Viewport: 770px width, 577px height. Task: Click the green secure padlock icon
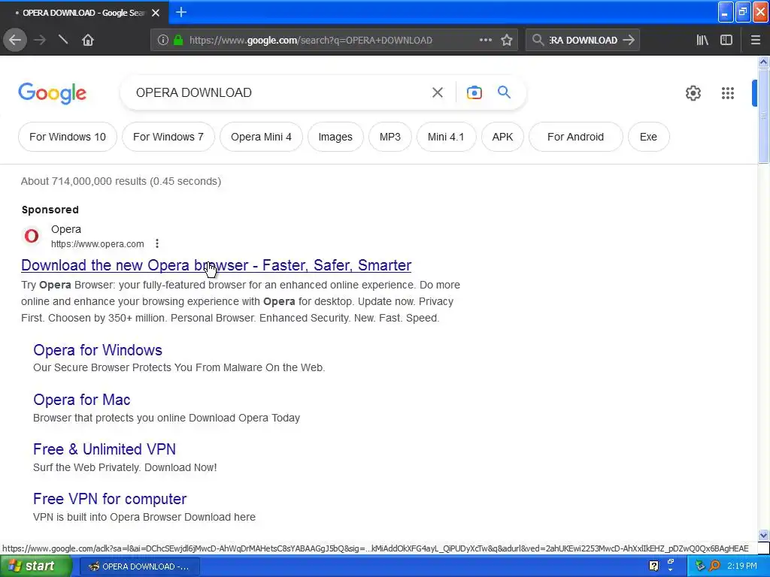[x=178, y=41]
